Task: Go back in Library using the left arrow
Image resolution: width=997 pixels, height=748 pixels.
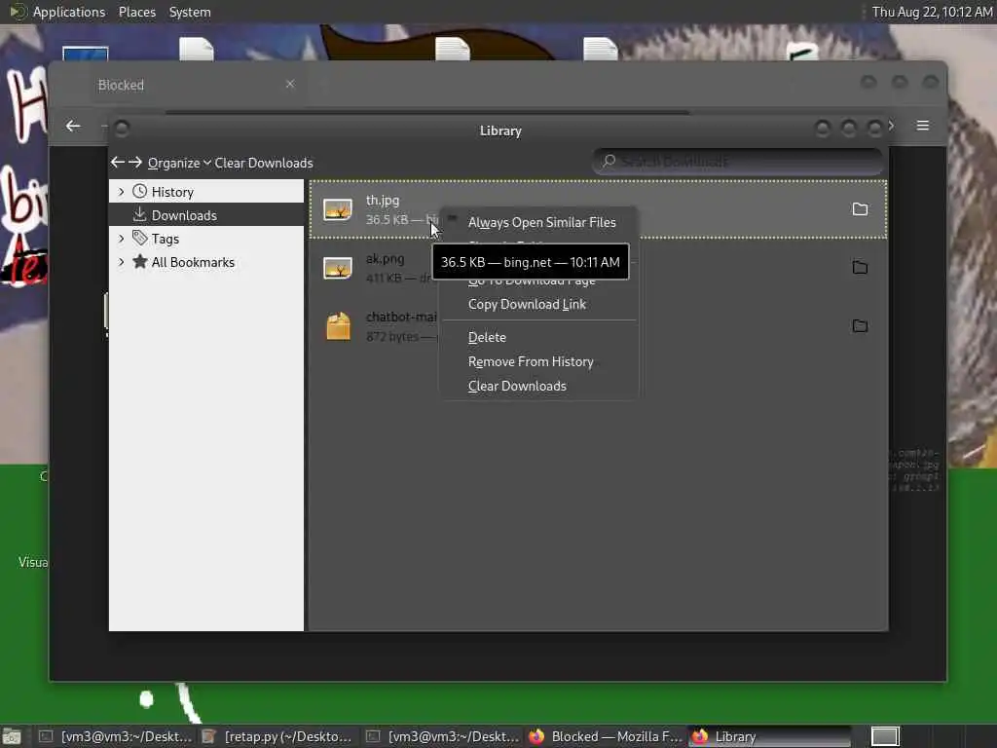Action: [117, 163]
